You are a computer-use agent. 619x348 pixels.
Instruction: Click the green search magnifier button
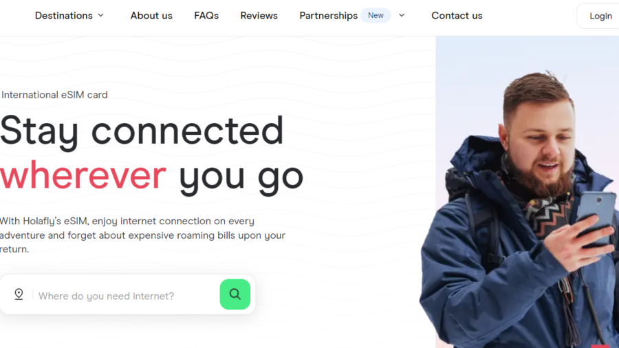[x=235, y=294]
